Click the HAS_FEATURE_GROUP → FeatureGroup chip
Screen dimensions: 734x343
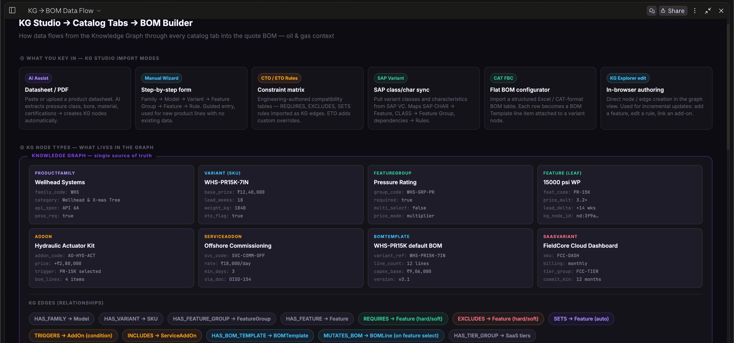[x=222, y=319]
